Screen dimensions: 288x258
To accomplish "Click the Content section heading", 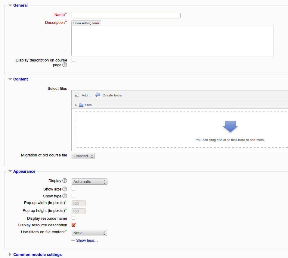I will click(x=20, y=79).
